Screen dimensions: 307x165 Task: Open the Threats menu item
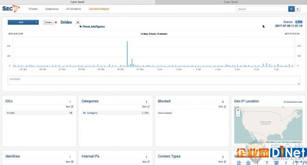pyautogui.click(x=33, y=9)
